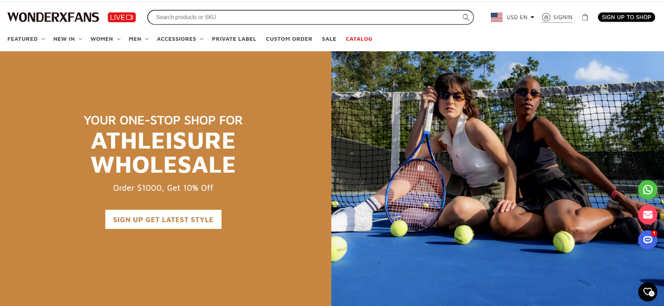Click the Search products or SKU field
664x306 pixels.
(307, 17)
